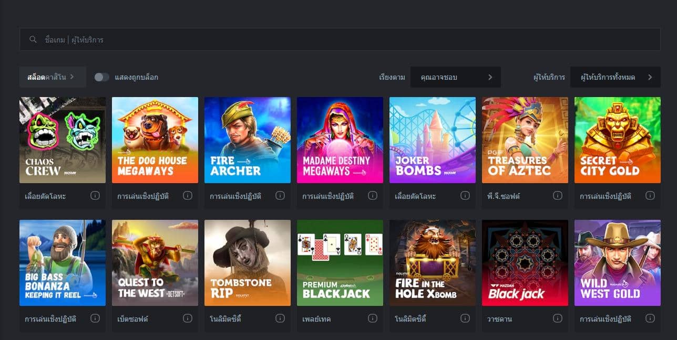This screenshot has width=677, height=340.
Task: Open info icon for Tombstone RIP
Action: [x=280, y=318]
